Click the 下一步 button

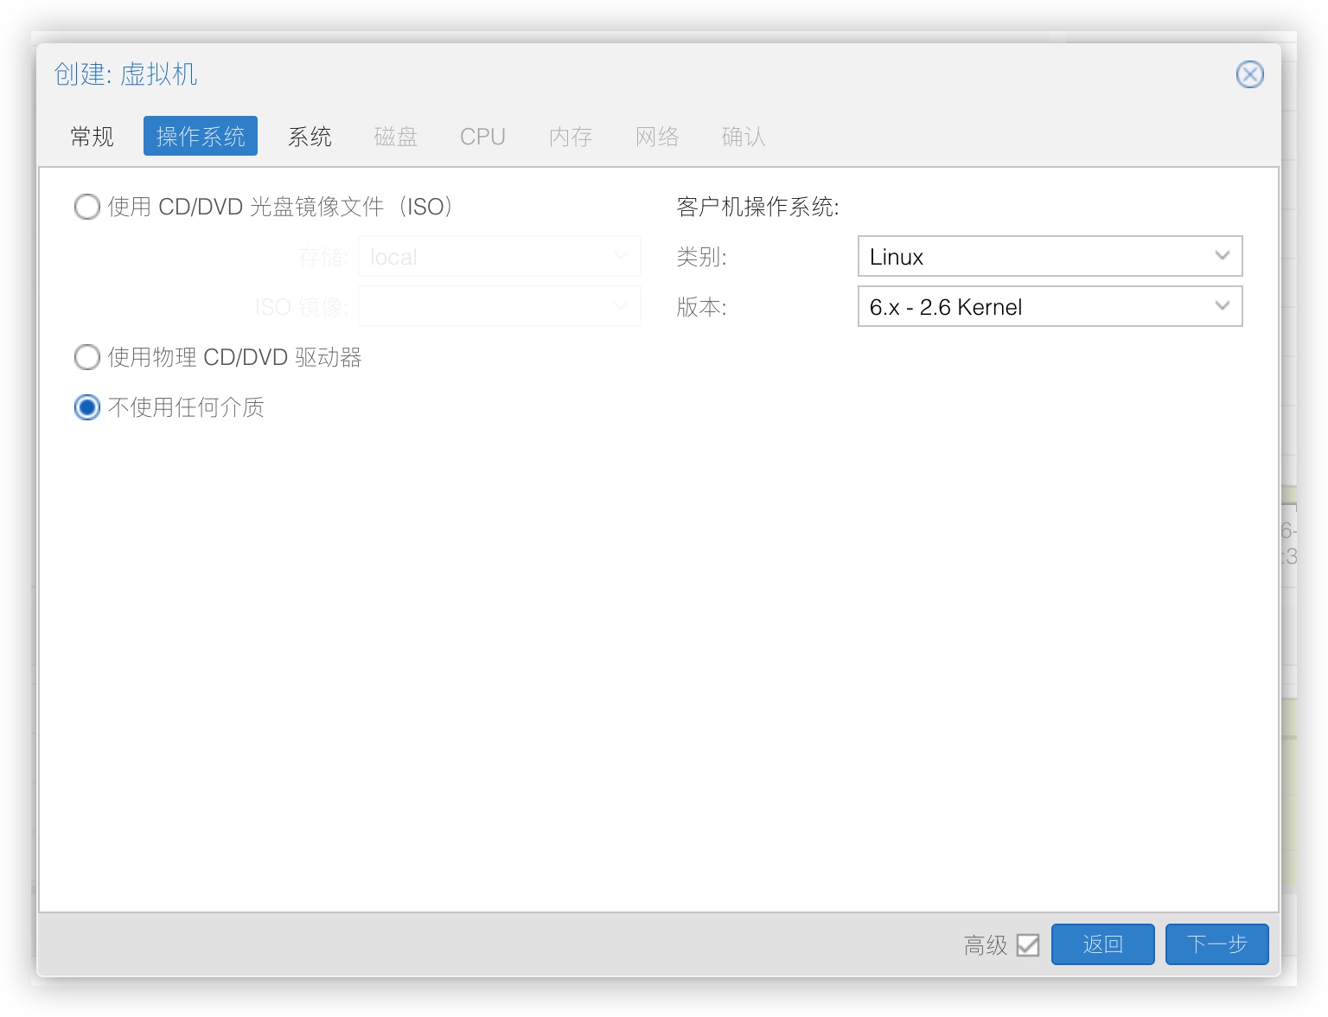[x=1216, y=944]
